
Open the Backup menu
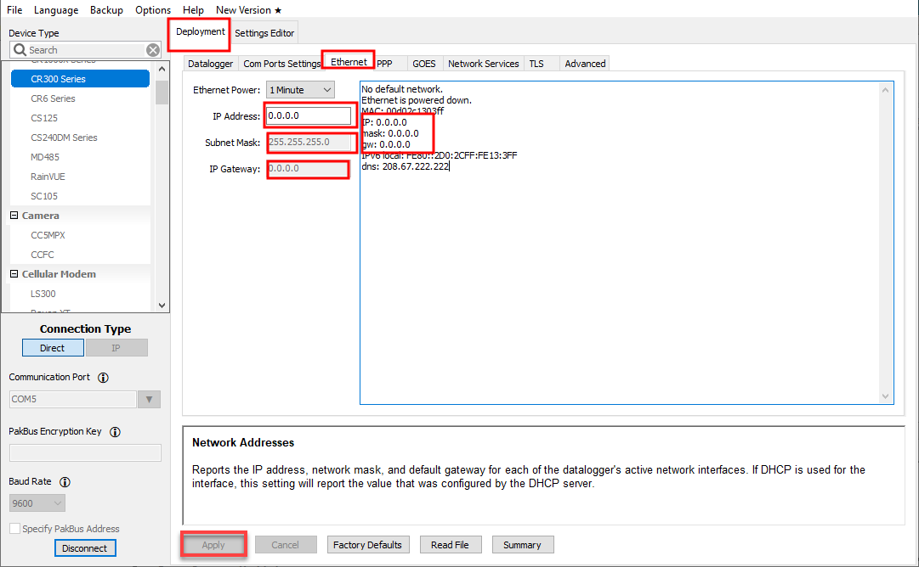[106, 10]
